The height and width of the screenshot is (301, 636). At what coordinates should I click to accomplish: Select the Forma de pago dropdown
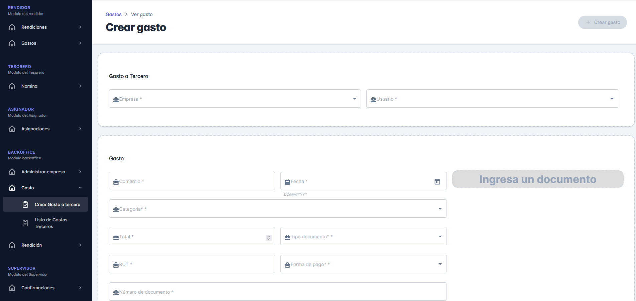(x=363, y=264)
